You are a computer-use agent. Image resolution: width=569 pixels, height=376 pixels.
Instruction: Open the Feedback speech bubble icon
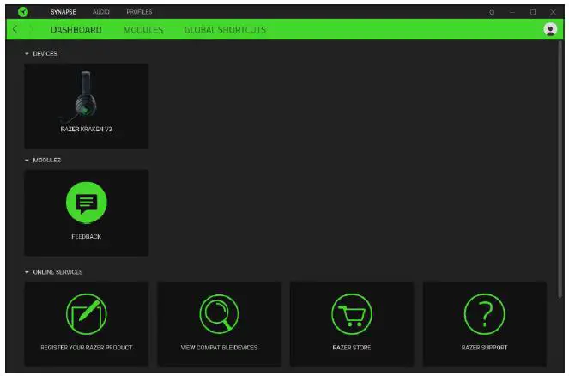pos(87,202)
